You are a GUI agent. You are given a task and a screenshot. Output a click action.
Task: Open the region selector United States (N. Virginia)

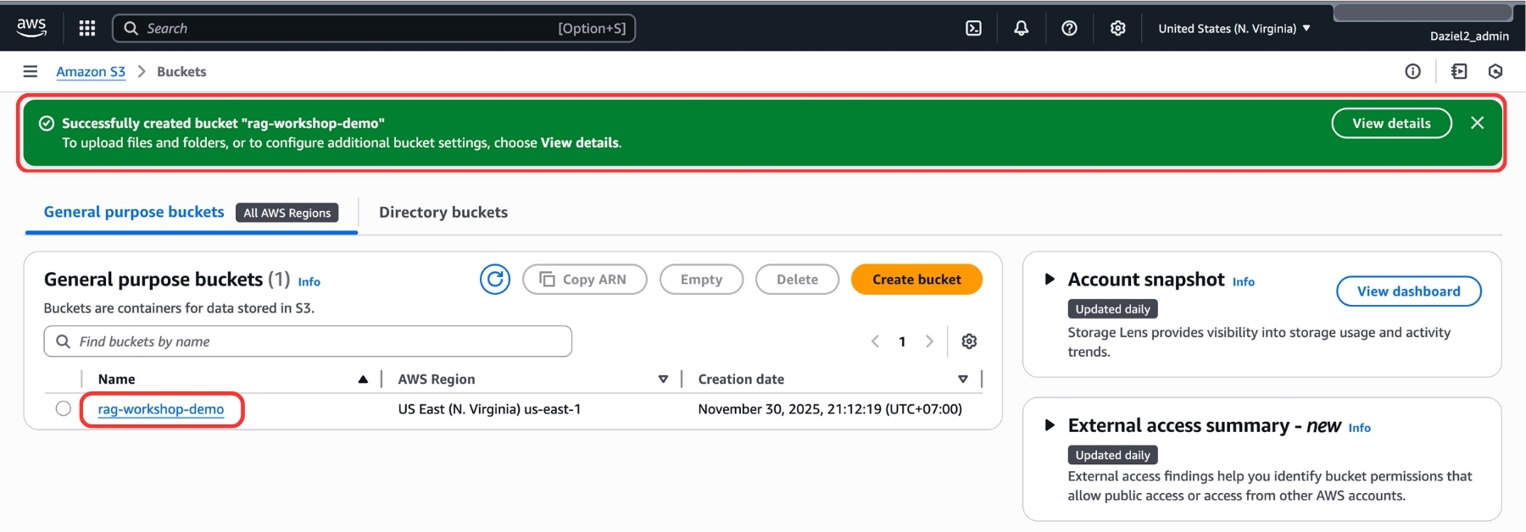(1234, 28)
